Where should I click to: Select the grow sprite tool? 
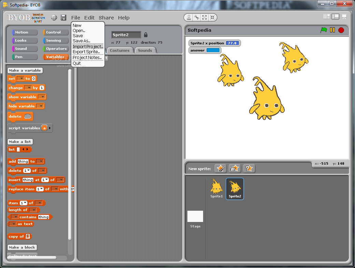[204, 17]
